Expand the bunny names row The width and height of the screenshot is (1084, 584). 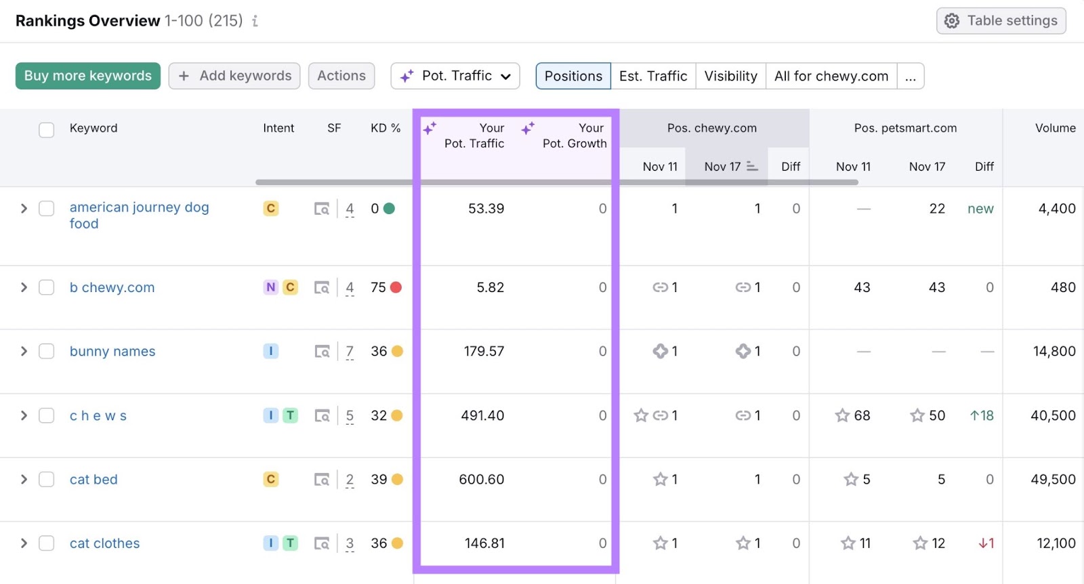pyautogui.click(x=24, y=351)
